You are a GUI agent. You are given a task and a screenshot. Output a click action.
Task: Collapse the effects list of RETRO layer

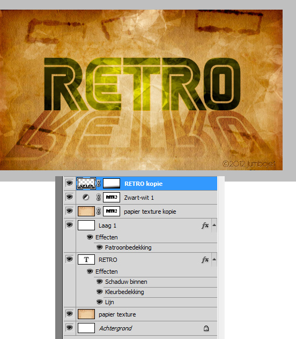point(214,259)
